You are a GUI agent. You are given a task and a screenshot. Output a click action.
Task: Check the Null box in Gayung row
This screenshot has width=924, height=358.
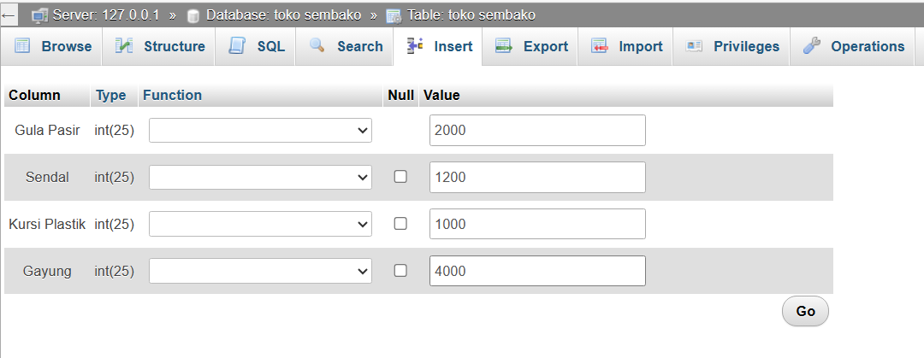(400, 271)
